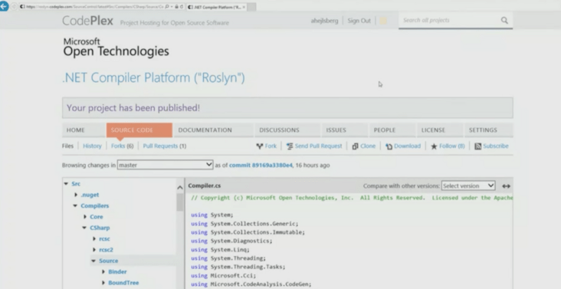This screenshot has width=561, height=289.
Task: Open the Select version dropdown
Action: click(x=468, y=186)
